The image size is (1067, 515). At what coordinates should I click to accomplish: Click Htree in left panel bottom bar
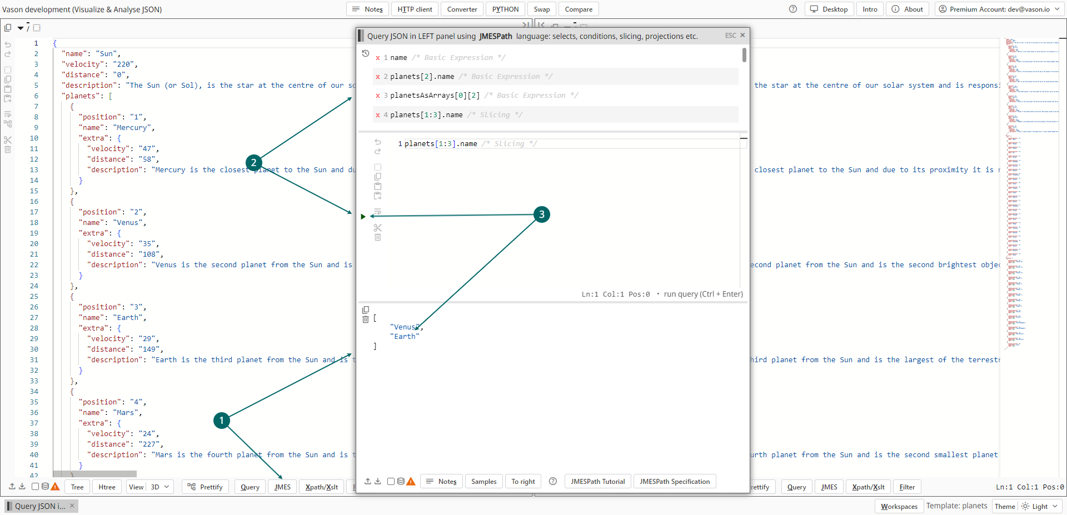point(107,487)
